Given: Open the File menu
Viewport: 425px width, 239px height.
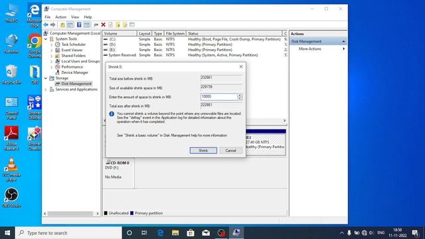Looking at the screenshot, I should pyautogui.click(x=47, y=17).
